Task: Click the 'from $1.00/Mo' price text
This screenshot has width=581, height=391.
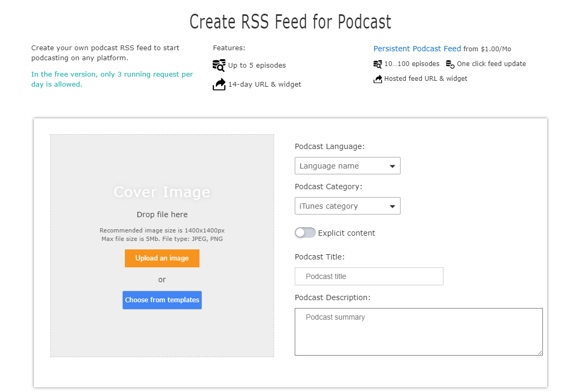Action: coord(487,49)
